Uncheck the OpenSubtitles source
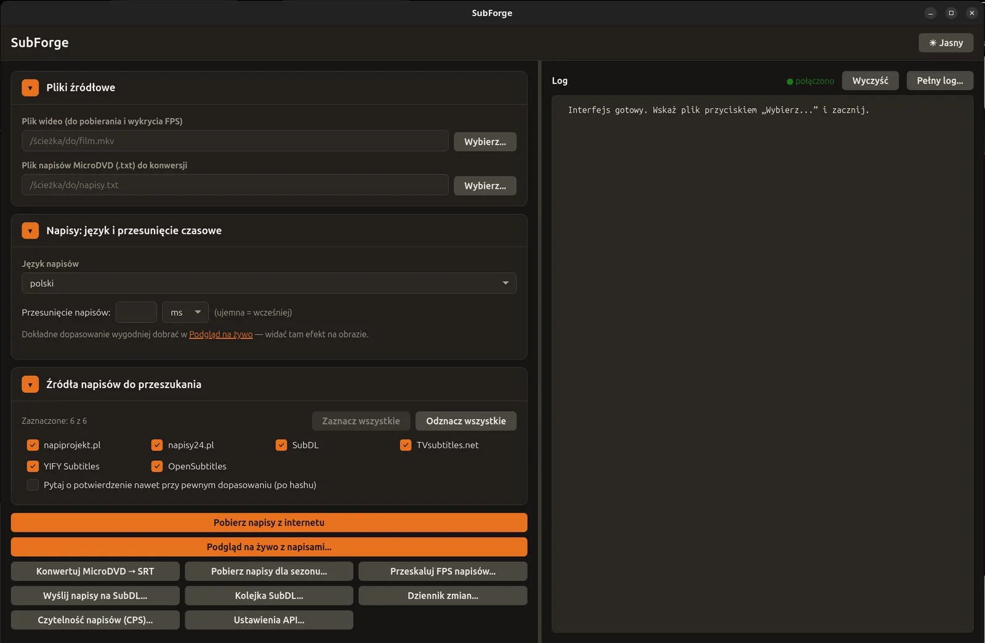Viewport: 985px width, 643px height. (157, 466)
